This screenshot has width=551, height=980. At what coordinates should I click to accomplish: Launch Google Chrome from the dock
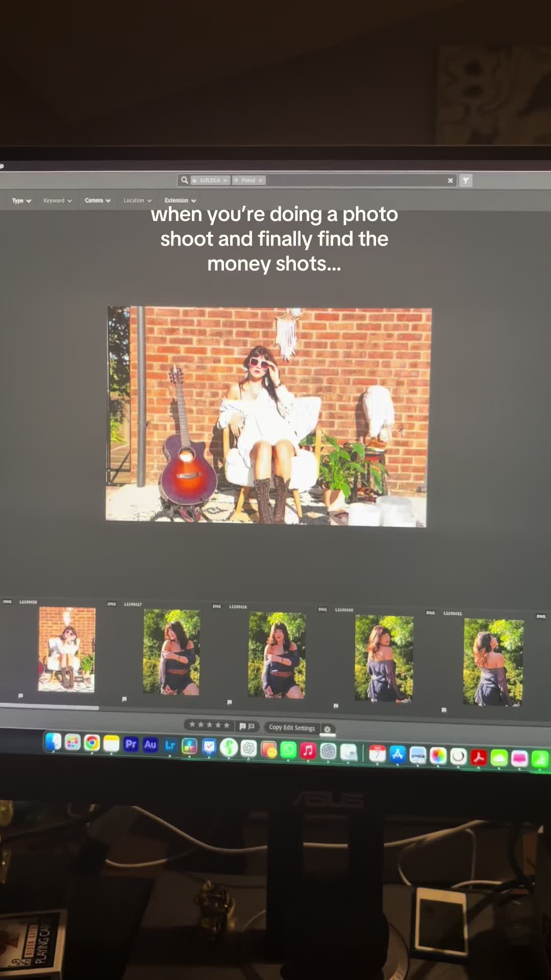point(92,743)
